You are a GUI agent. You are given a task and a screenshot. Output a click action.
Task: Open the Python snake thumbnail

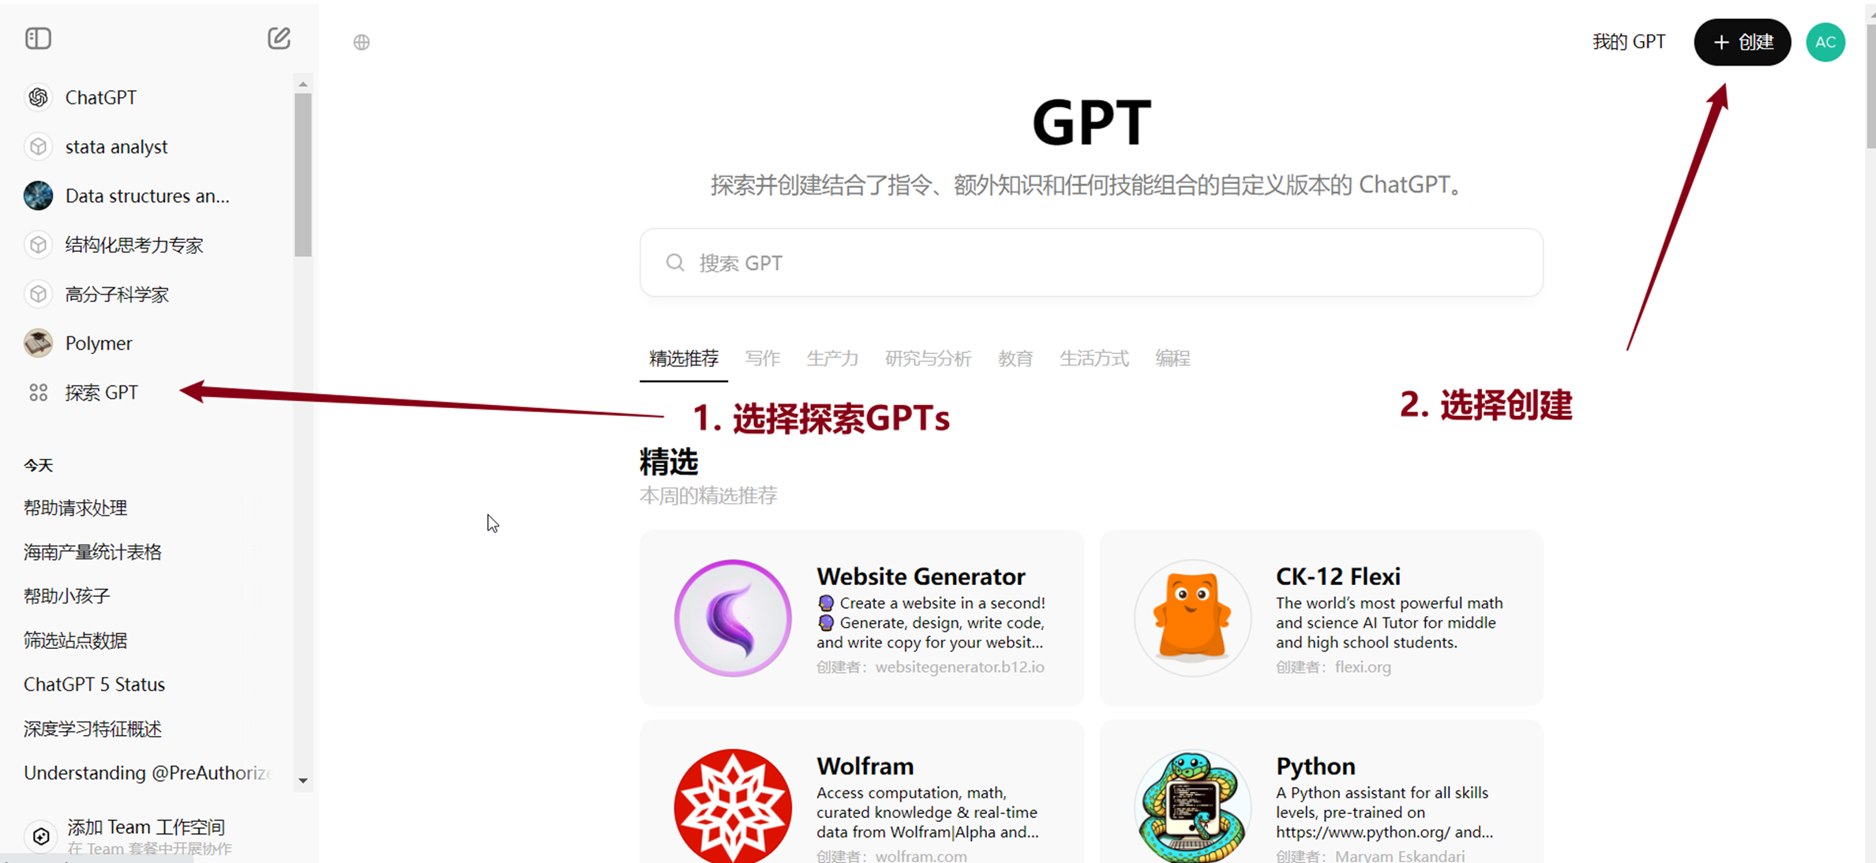1192,805
